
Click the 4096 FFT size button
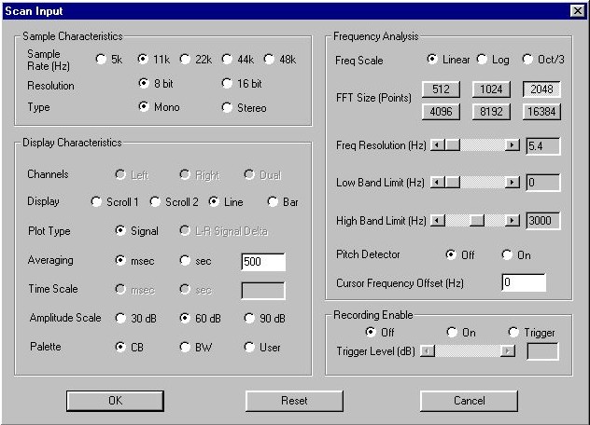pyautogui.click(x=441, y=112)
